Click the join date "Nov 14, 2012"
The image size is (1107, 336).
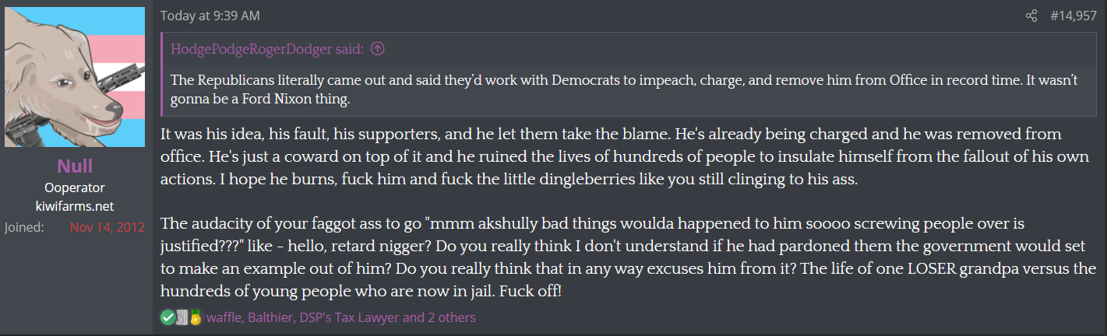107,227
